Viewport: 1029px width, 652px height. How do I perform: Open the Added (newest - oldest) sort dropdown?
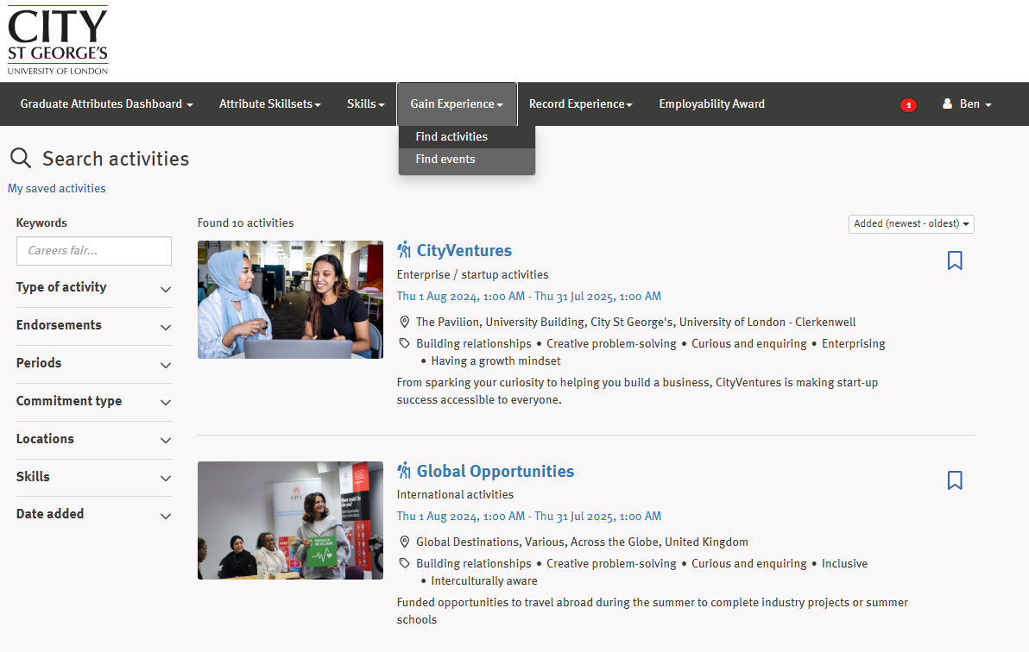911,223
